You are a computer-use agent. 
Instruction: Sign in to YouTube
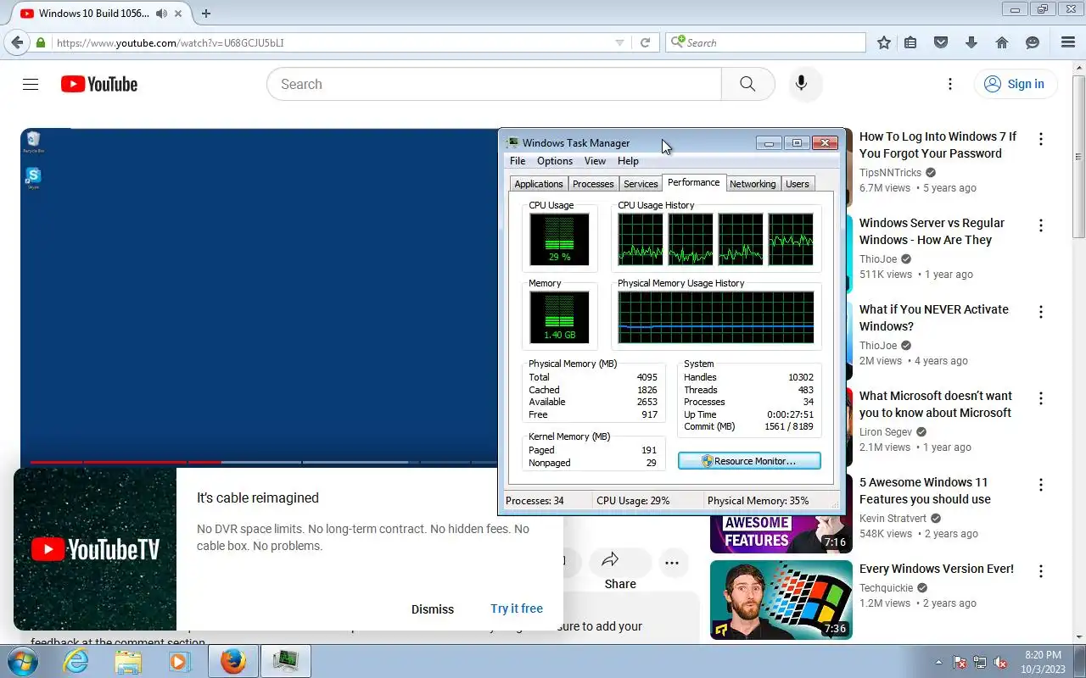point(1015,84)
